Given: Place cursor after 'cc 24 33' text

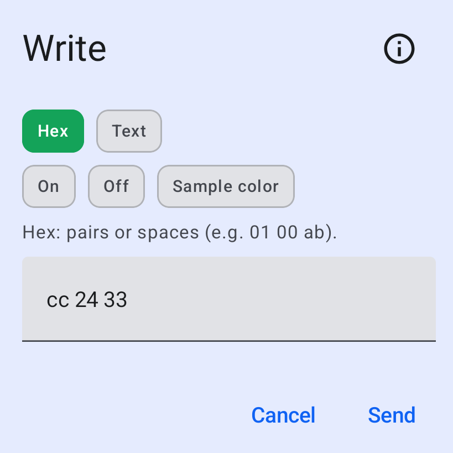Looking at the screenshot, I should [128, 300].
